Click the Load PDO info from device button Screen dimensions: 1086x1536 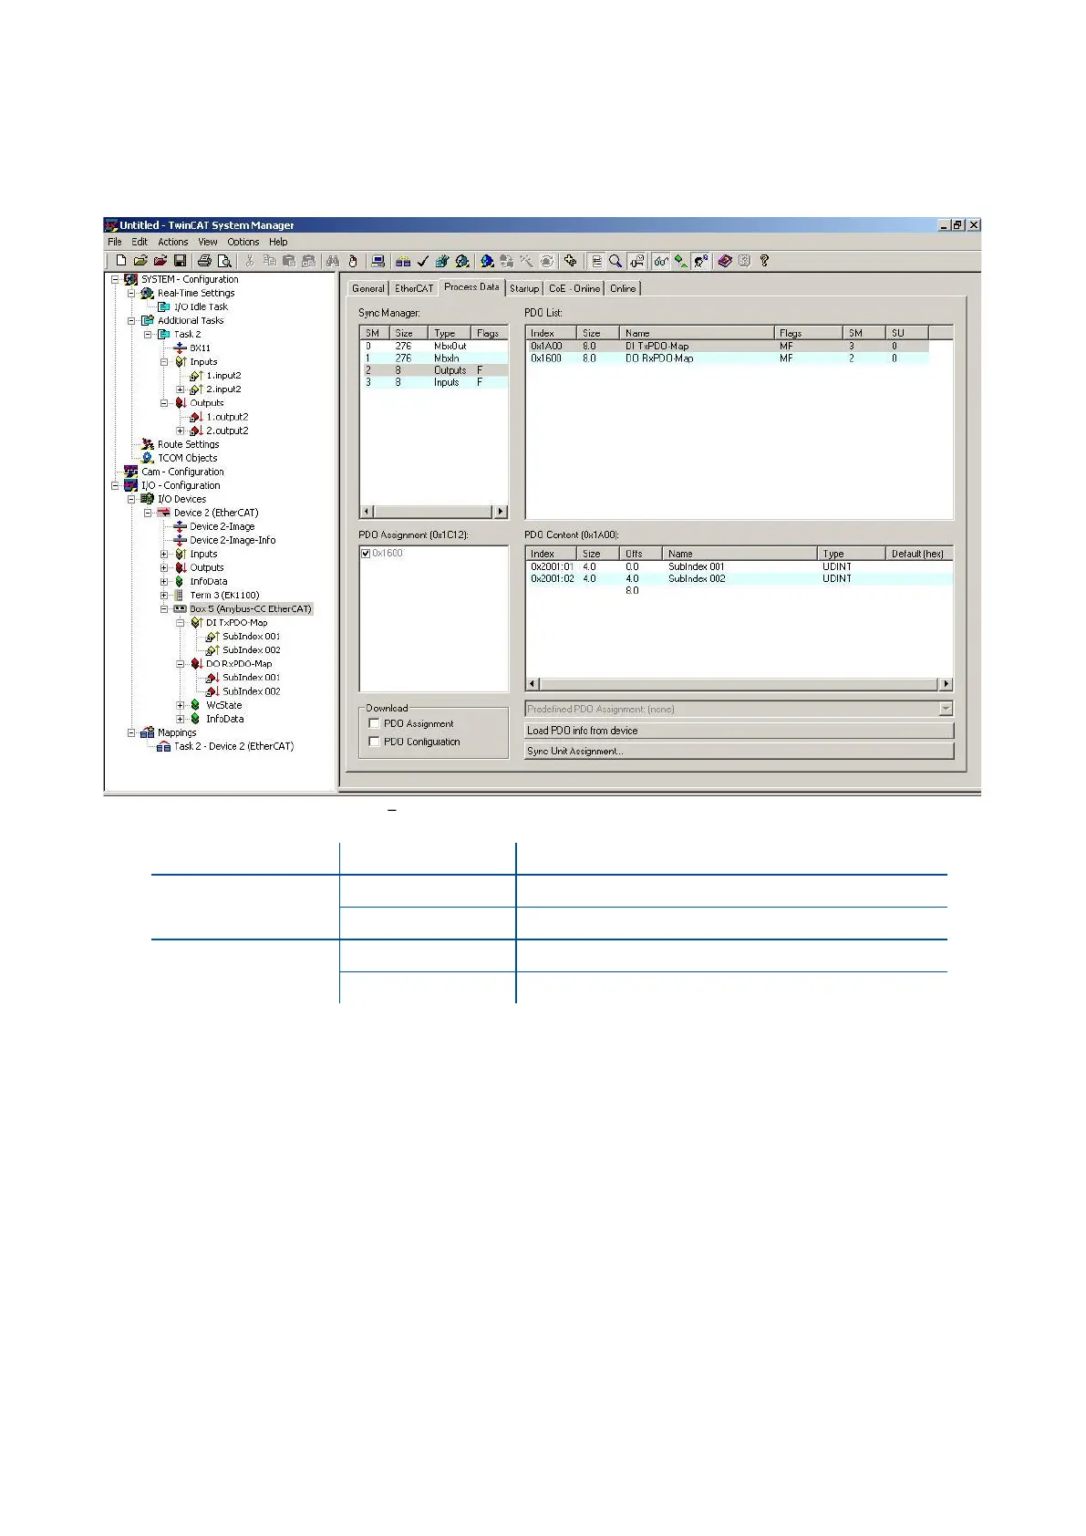[739, 731]
